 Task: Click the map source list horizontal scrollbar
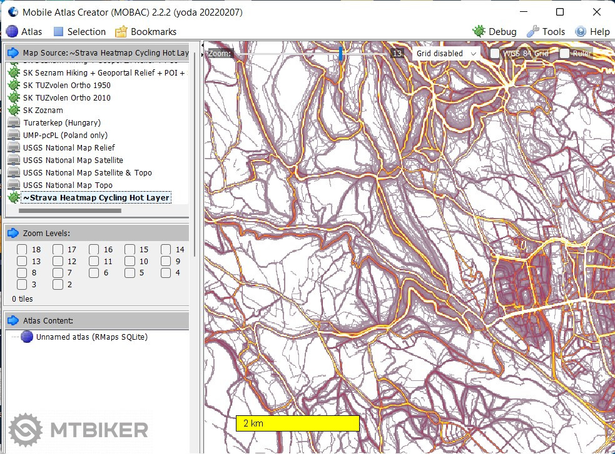coord(70,211)
